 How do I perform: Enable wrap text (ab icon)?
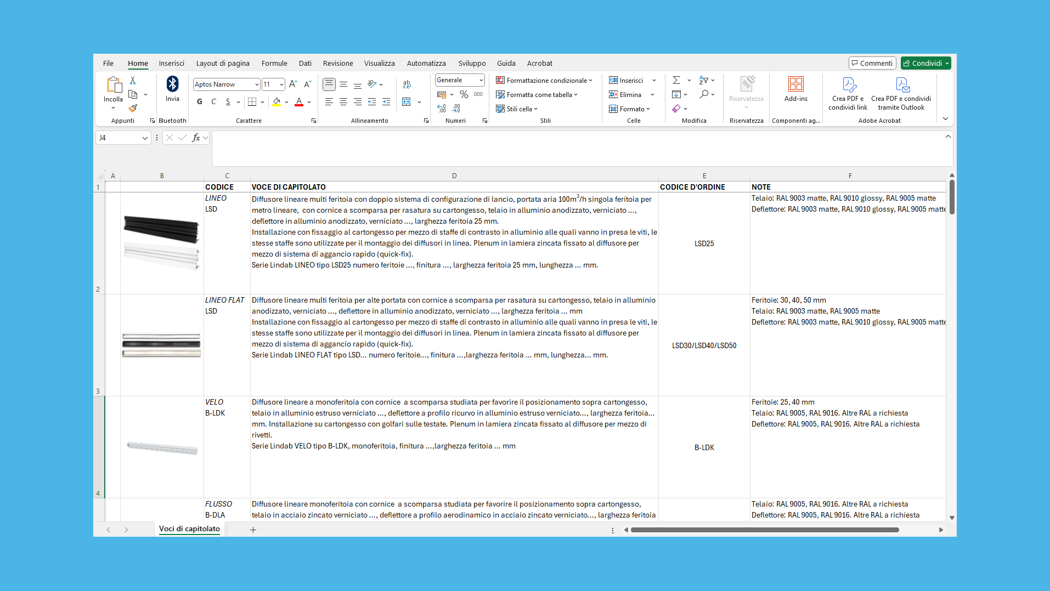[407, 84]
